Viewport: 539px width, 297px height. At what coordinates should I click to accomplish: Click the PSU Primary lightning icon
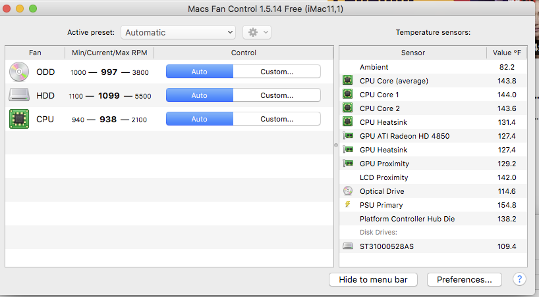[347, 204]
